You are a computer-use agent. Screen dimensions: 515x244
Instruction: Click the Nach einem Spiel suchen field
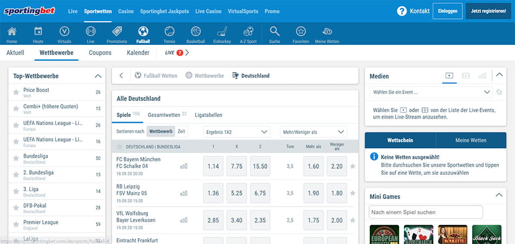click(426, 212)
